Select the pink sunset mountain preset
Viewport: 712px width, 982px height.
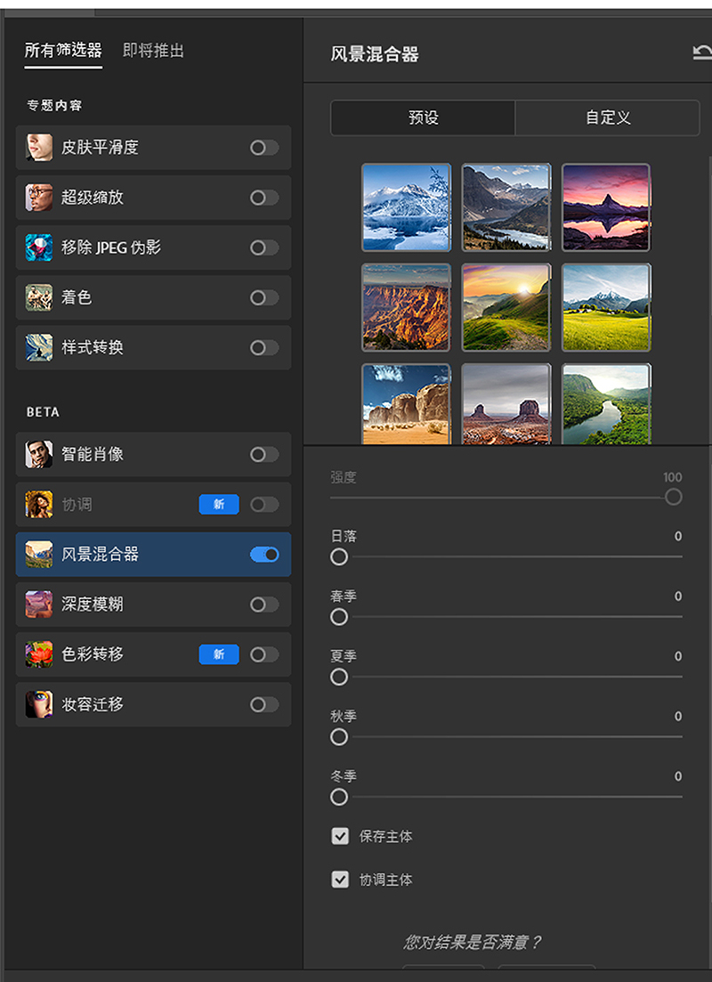[606, 207]
